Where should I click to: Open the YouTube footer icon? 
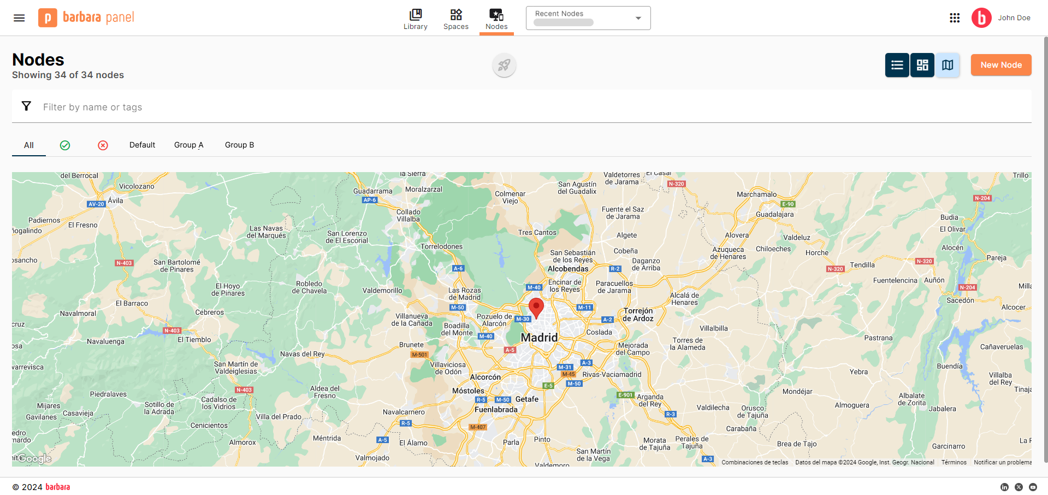[1033, 487]
